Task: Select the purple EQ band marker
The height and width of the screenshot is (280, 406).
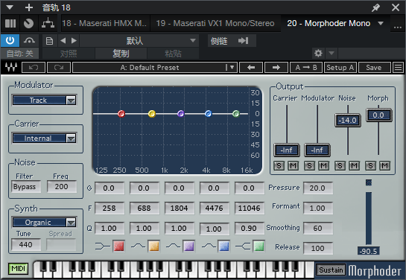Action: point(181,114)
